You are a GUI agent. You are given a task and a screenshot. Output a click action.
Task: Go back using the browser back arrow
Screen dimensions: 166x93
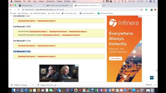tap(11, 10)
